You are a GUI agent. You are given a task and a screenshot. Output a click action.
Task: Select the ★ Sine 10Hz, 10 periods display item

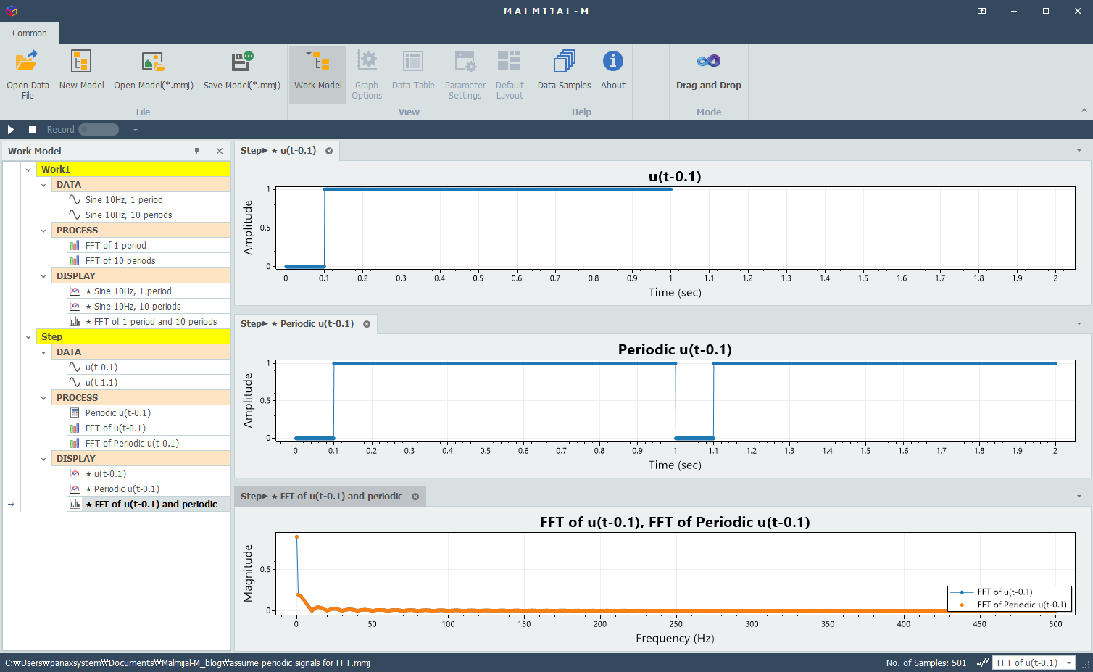pyautogui.click(x=148, y=307)
